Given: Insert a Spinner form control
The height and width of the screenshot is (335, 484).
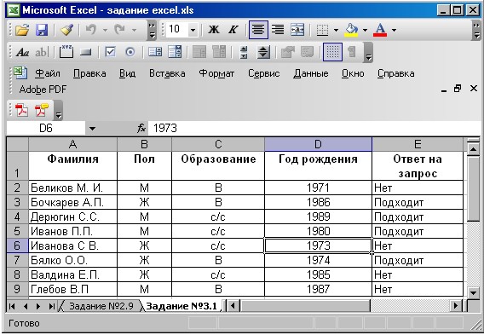Looking at the screenshot, I should coord(263,52).
